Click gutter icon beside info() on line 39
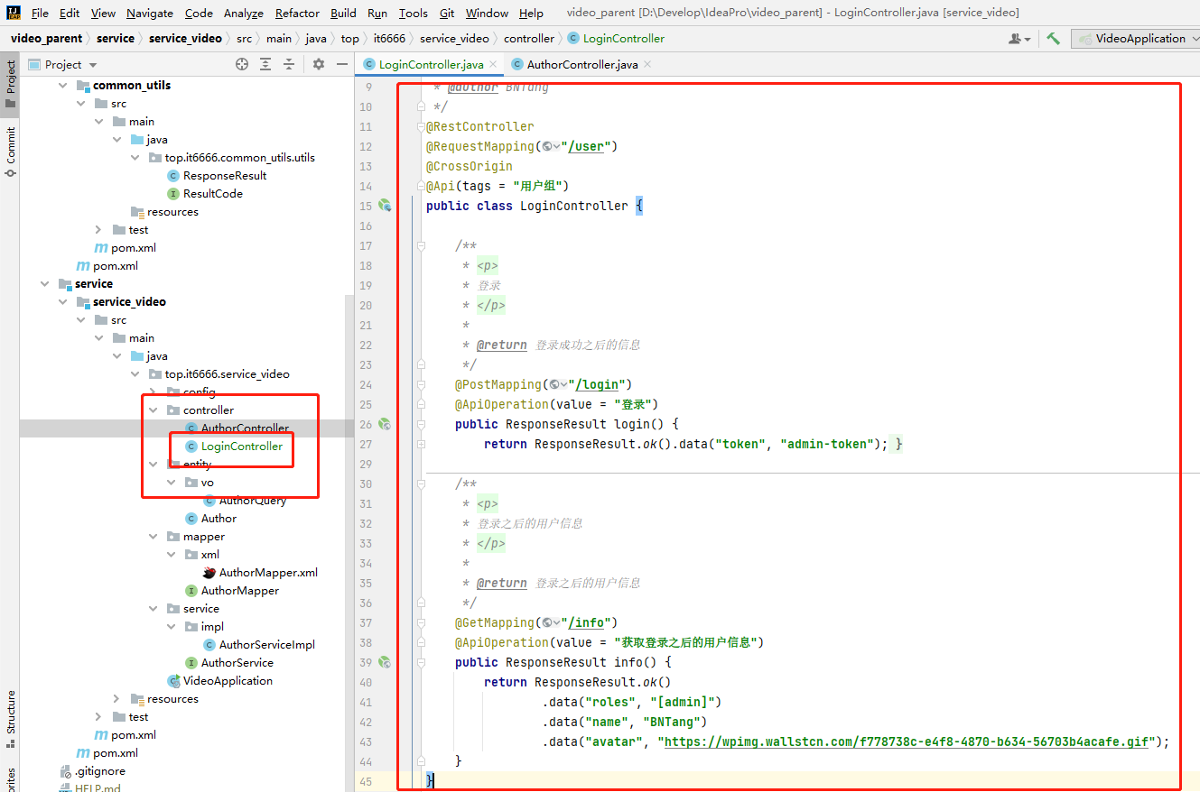1200x792 pixels. (x=385, y=662)
